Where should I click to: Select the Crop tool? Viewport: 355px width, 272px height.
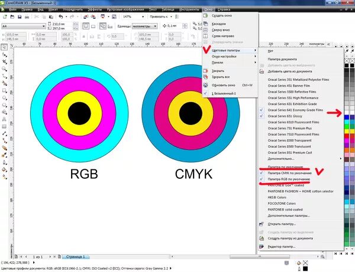[4, 61]
